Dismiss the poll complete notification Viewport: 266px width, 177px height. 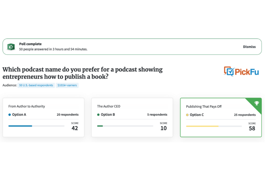click(x=249, y=47)
